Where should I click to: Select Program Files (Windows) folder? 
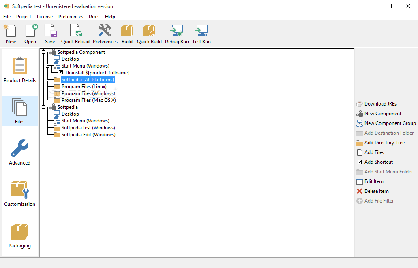pos(88,93)
